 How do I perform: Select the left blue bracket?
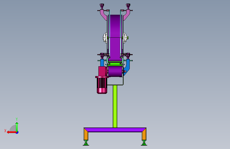click(102, 63)
